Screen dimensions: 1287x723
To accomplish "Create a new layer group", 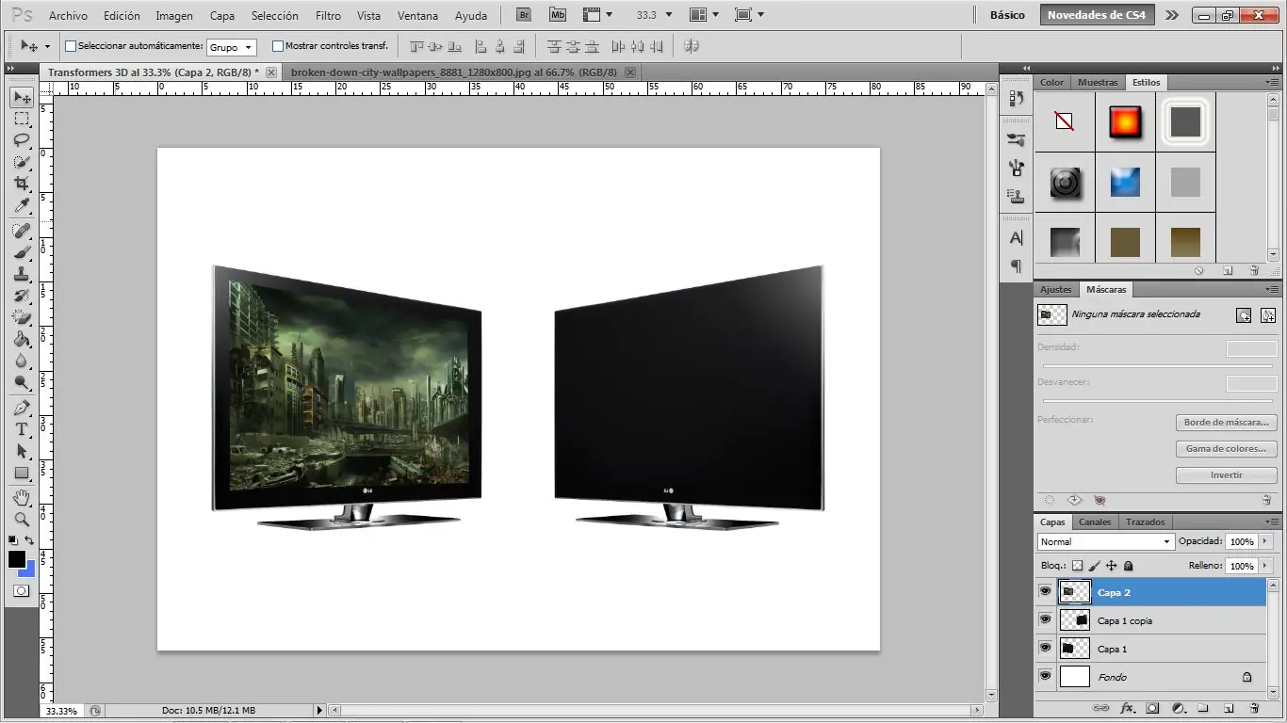I will click(1203, 708).
